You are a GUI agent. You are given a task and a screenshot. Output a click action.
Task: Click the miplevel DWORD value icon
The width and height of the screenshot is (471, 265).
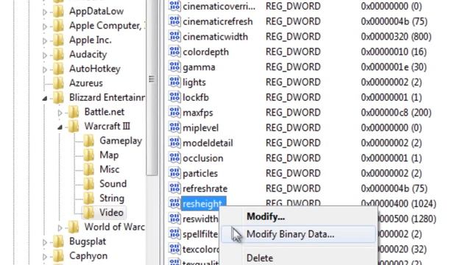coord(174,127)
